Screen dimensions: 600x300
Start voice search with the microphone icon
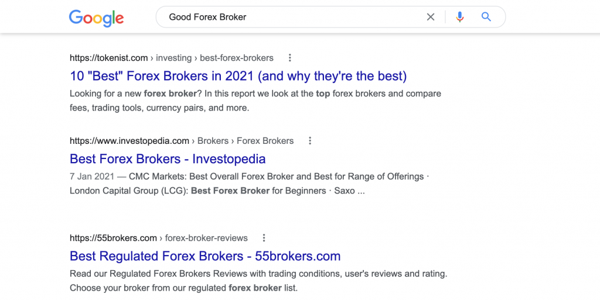(x=460, y=17)
